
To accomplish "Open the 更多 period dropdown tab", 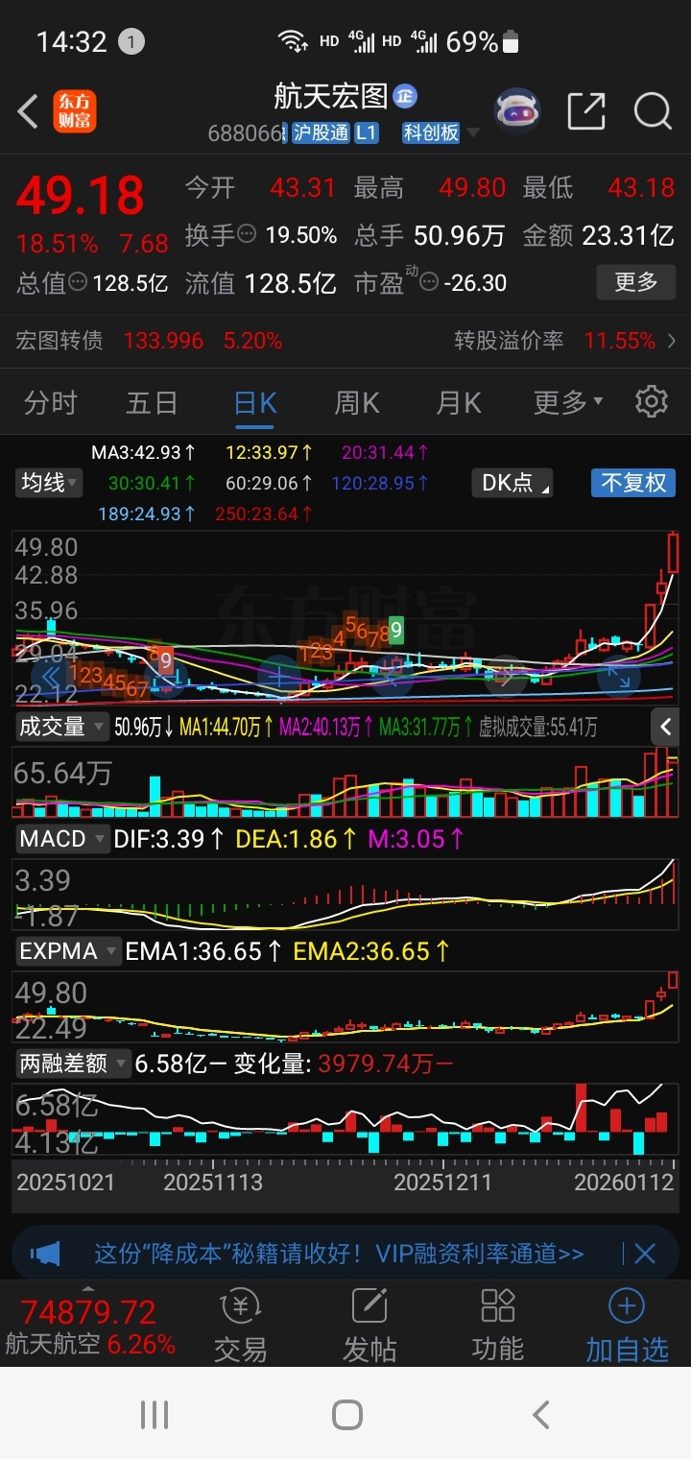I will pyautogui.click(x=568, y=402).
